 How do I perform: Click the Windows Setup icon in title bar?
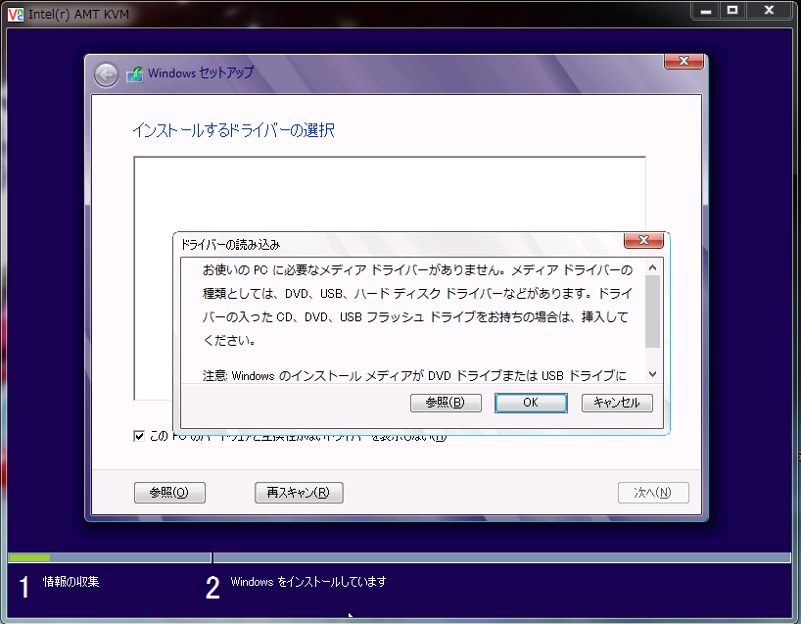click(135, 74)
